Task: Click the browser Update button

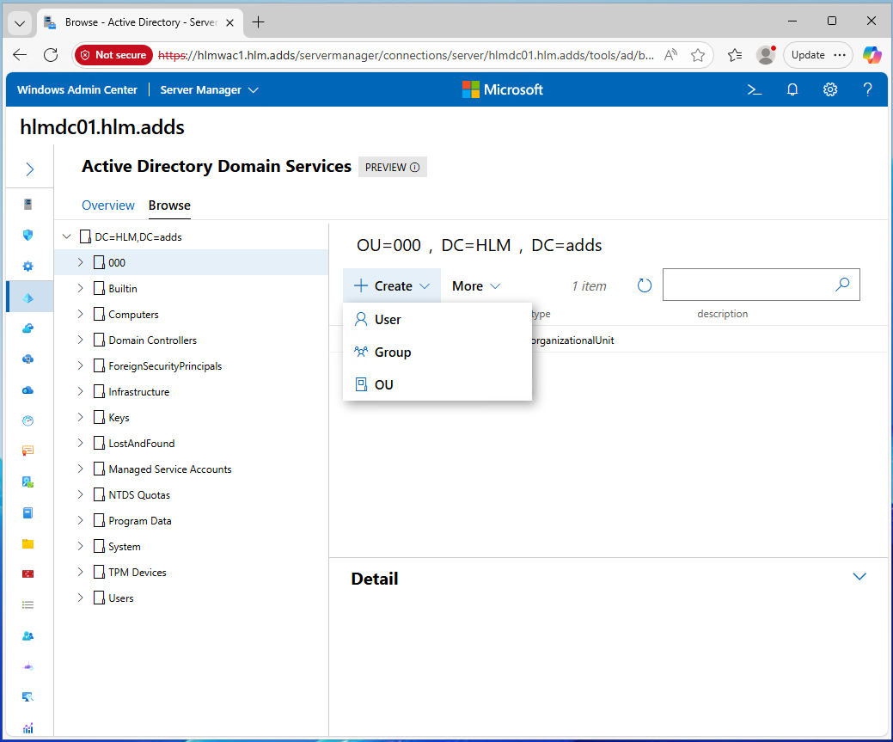Action: coord(807,55)
